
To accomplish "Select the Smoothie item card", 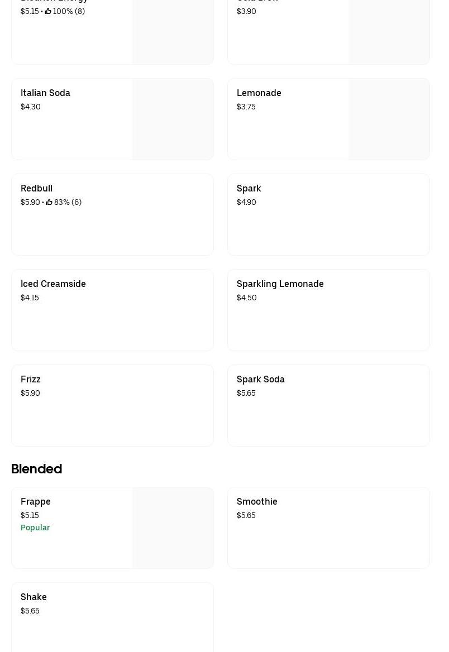I will [x=328, y=528].
